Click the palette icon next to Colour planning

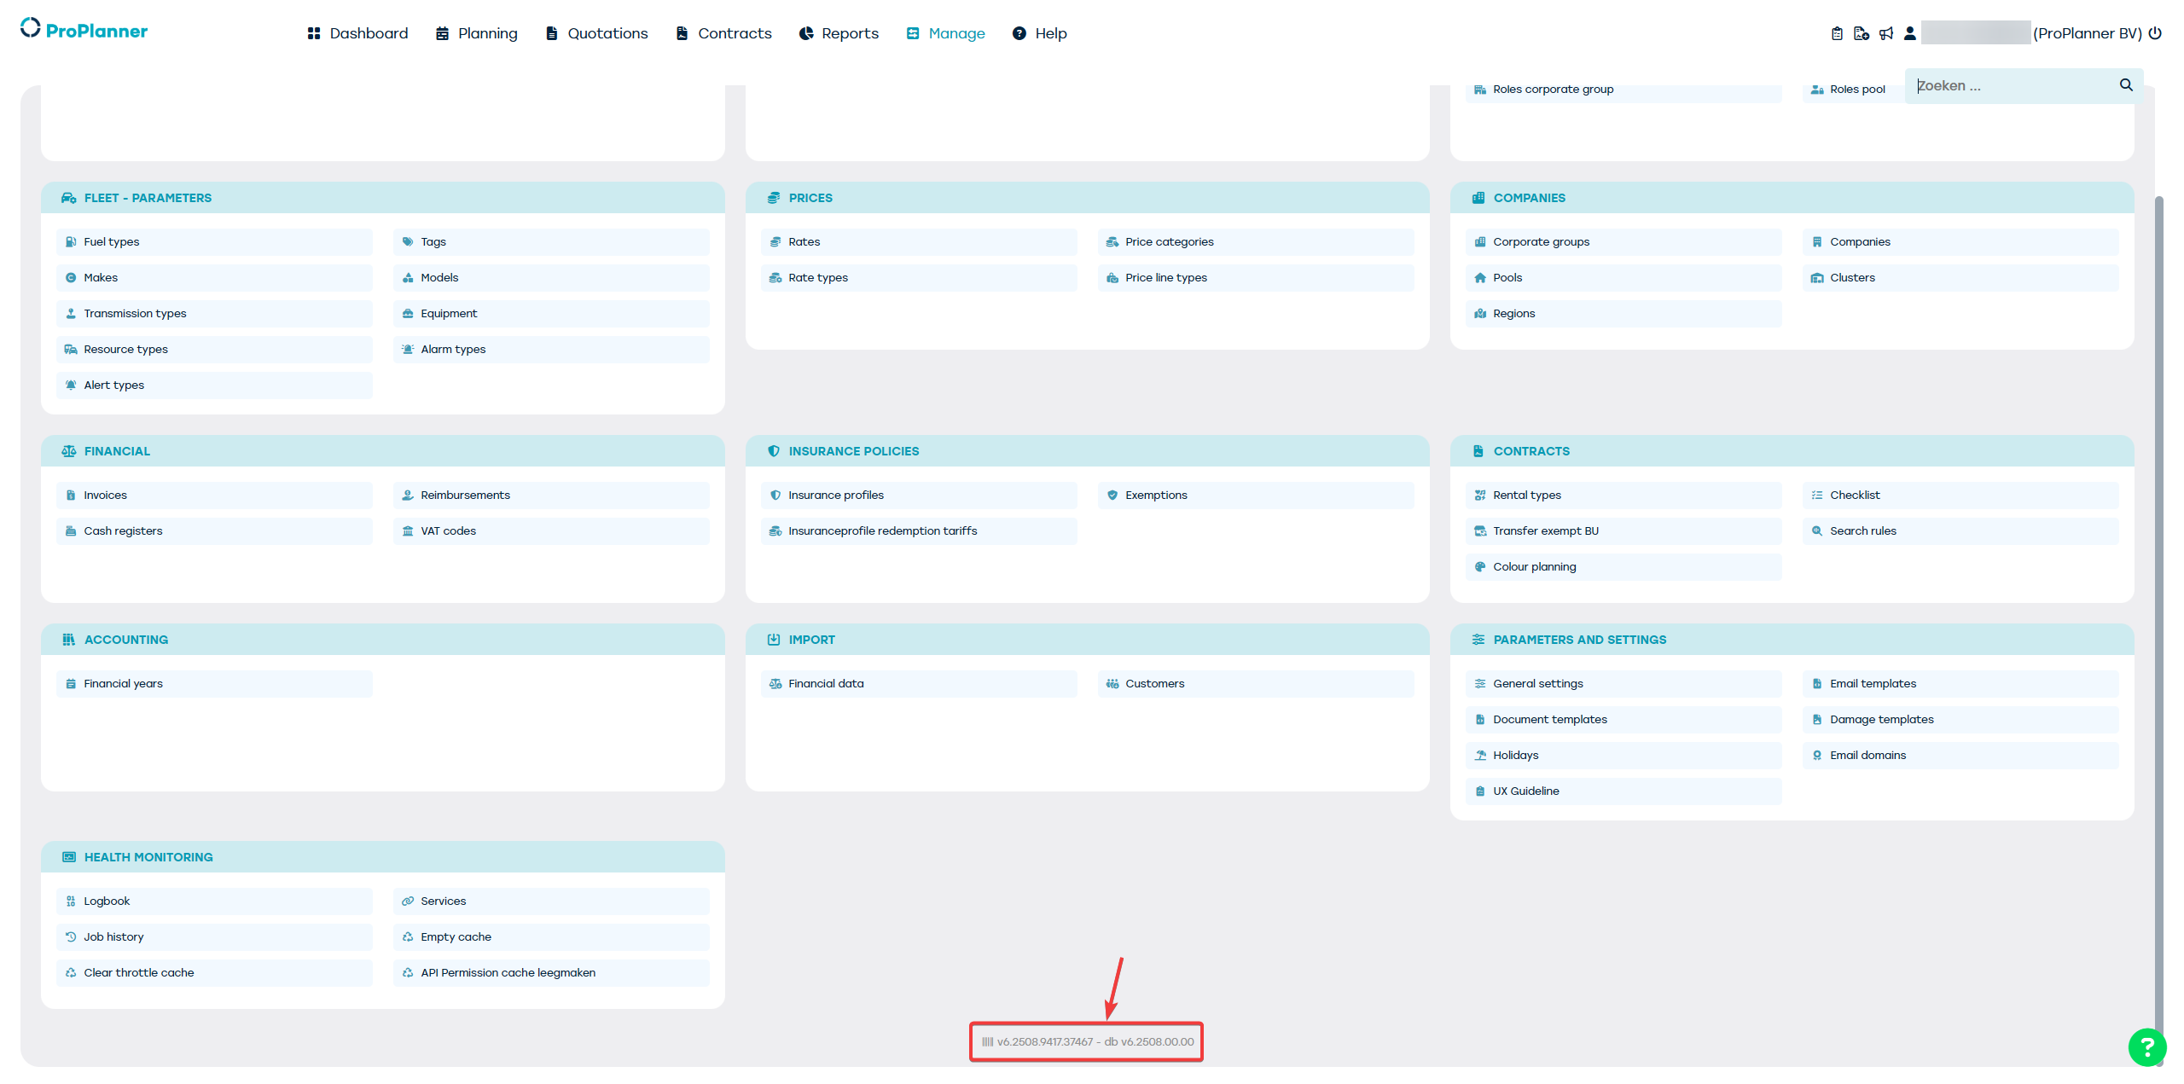click(x=1480, y=567)
